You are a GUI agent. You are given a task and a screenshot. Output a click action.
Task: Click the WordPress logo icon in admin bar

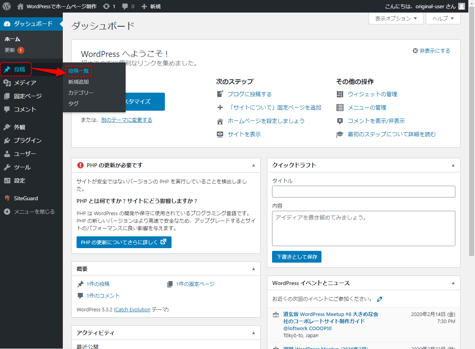click(x=7, y=6)
